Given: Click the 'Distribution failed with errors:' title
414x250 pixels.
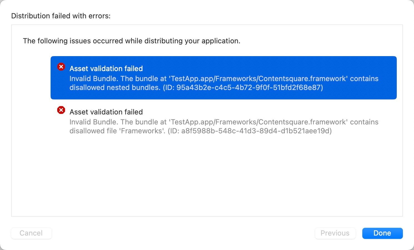Looking at the screenshot, I should (61, 16).
